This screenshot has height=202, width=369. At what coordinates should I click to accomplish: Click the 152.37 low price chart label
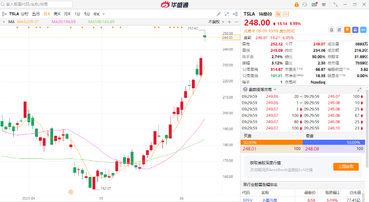106,189
